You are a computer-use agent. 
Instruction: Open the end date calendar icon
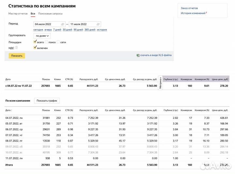98,24
